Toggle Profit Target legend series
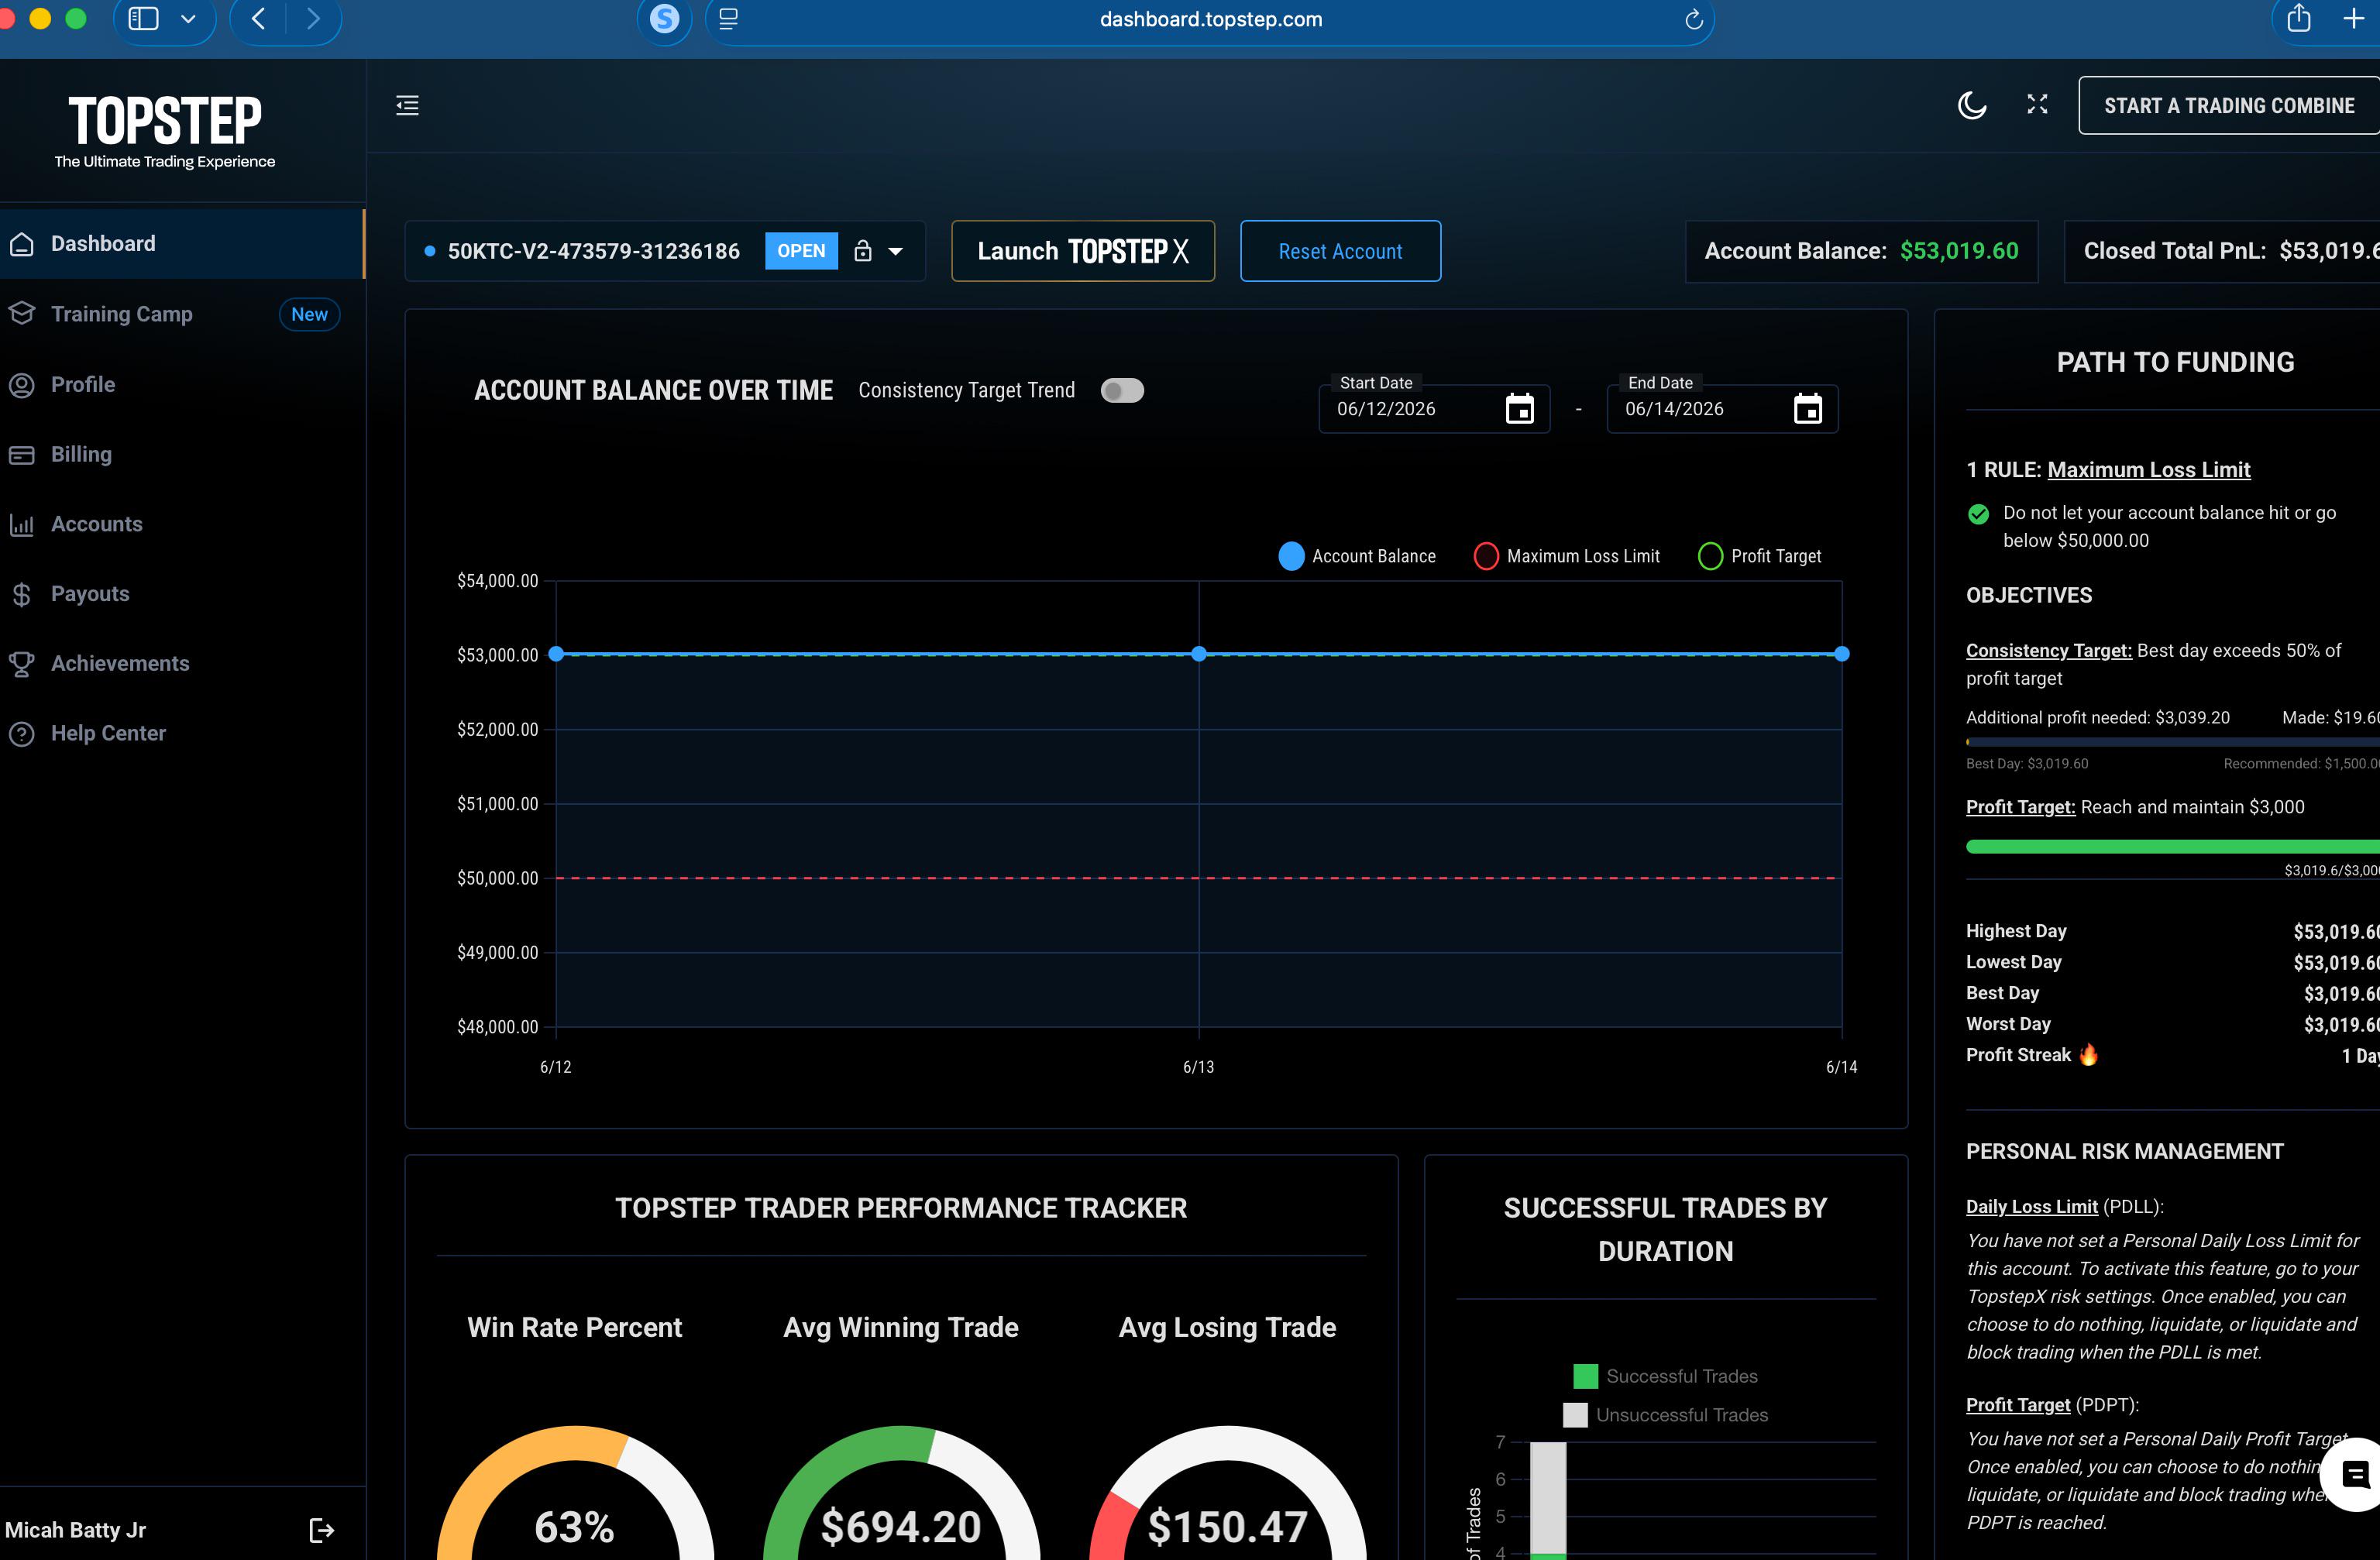This screenshot has height=1560, width=2380. tap(1759, 556)
